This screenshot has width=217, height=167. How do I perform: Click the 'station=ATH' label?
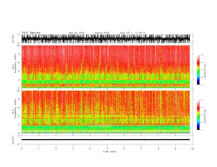(102, 33)
